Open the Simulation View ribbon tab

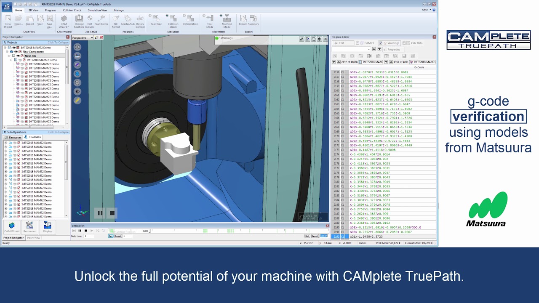tap(98, 10)
